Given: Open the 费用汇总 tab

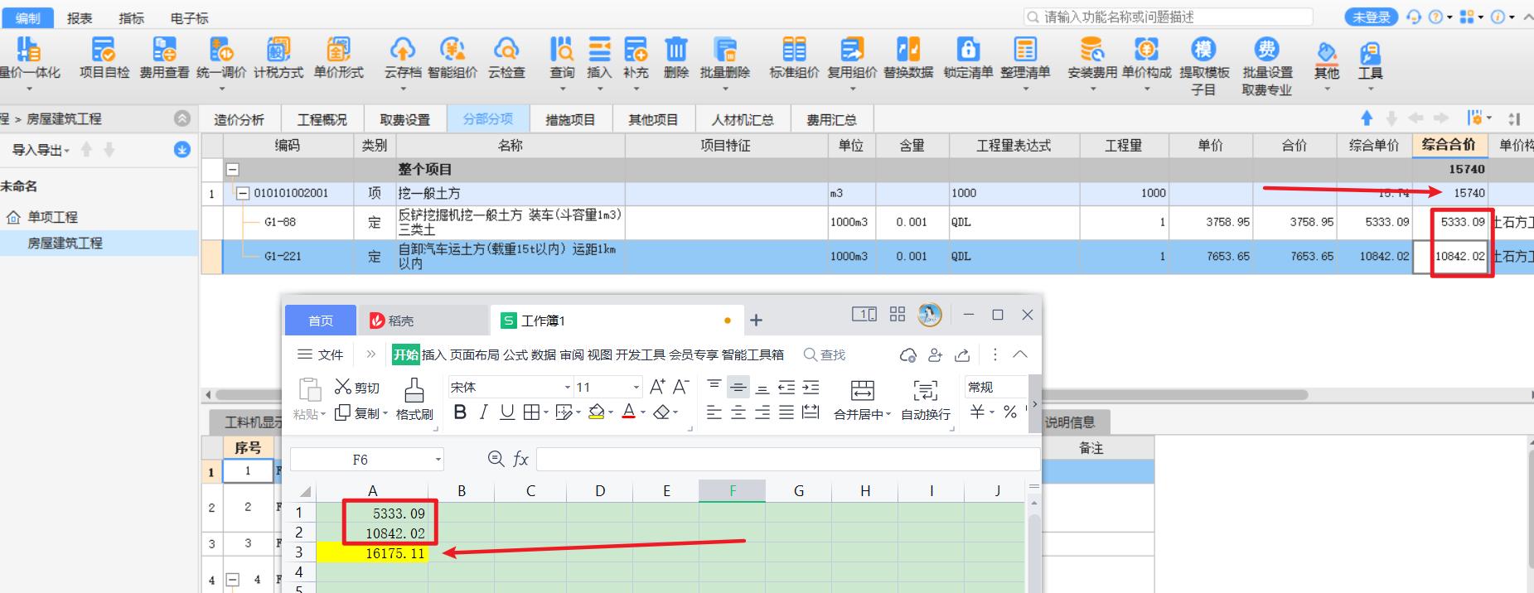Looking at the screenshot, I should click(832, 119).
